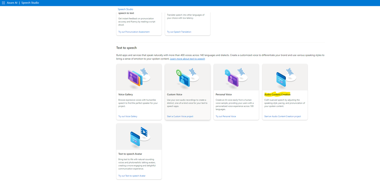Click the Custom Voice card illustration
Screen dimensions: 380x185
187,77
